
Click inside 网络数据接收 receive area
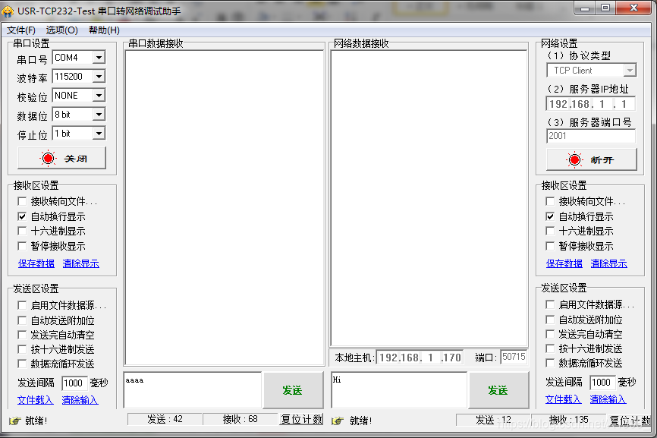click(x=429, y=198)
